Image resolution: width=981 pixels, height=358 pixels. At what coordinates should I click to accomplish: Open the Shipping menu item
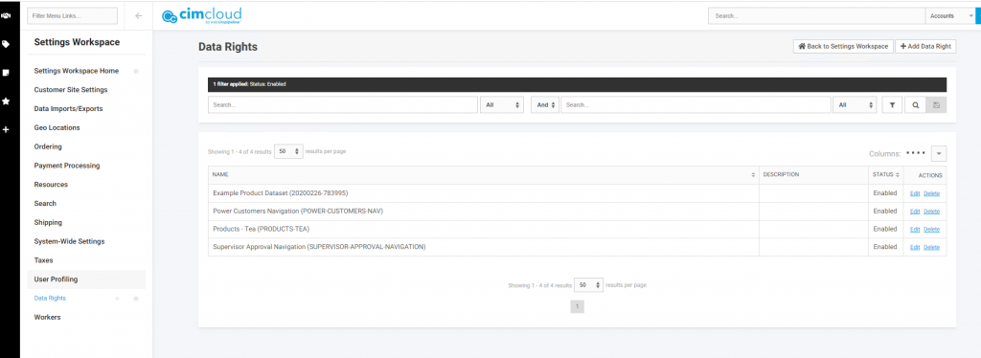coord(48,222)
